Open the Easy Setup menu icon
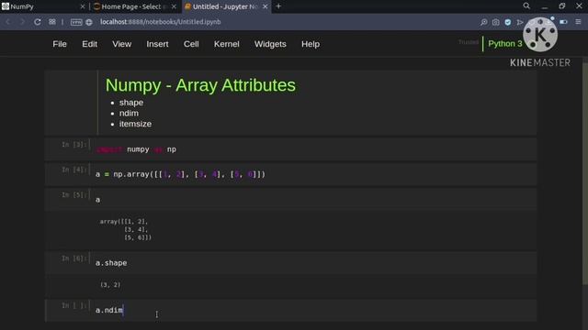 (x=578, y=22)
